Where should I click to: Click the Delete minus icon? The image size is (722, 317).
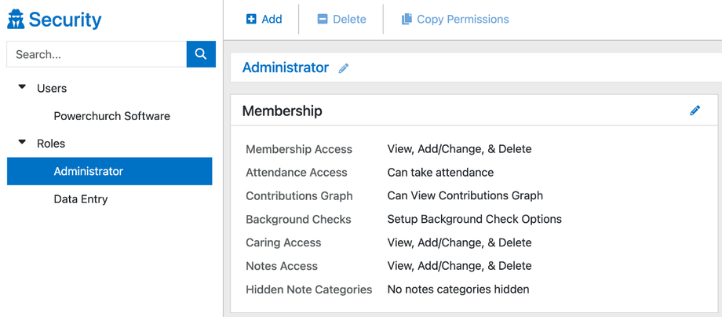[323, 20]
